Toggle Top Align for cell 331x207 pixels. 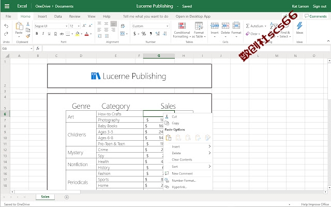click(99, 24)
